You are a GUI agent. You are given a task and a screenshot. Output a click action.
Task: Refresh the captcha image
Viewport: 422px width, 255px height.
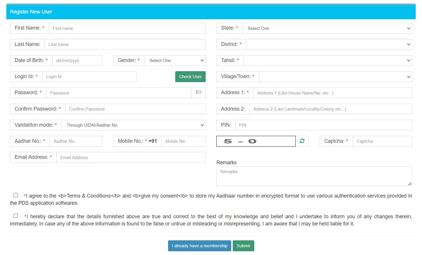point(302,141)
